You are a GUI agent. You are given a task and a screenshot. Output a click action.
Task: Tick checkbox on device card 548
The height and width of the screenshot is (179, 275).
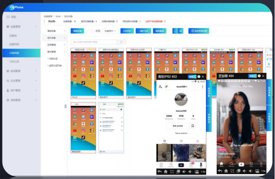[x=101, y=104]
